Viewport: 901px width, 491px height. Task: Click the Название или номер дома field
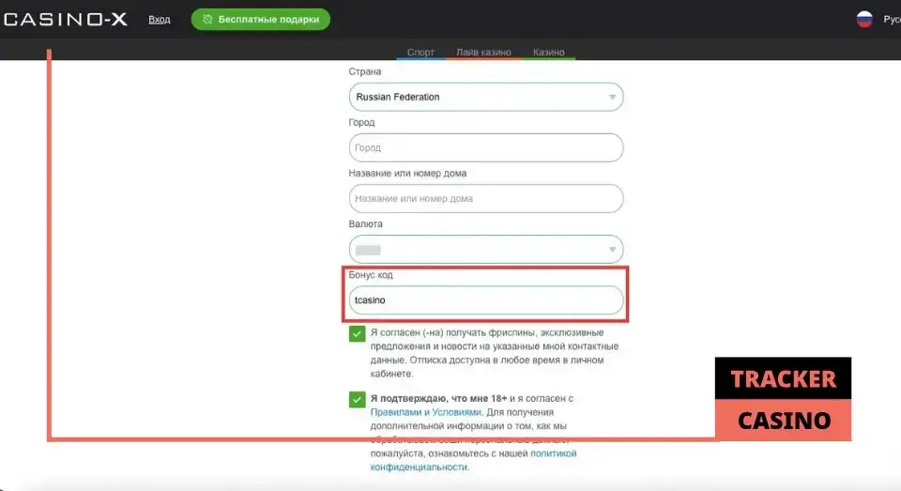pyautogui.click(x=485, y=198)
